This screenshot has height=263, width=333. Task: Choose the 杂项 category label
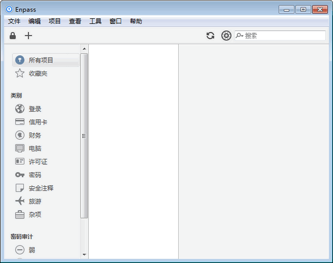(35, 215)
